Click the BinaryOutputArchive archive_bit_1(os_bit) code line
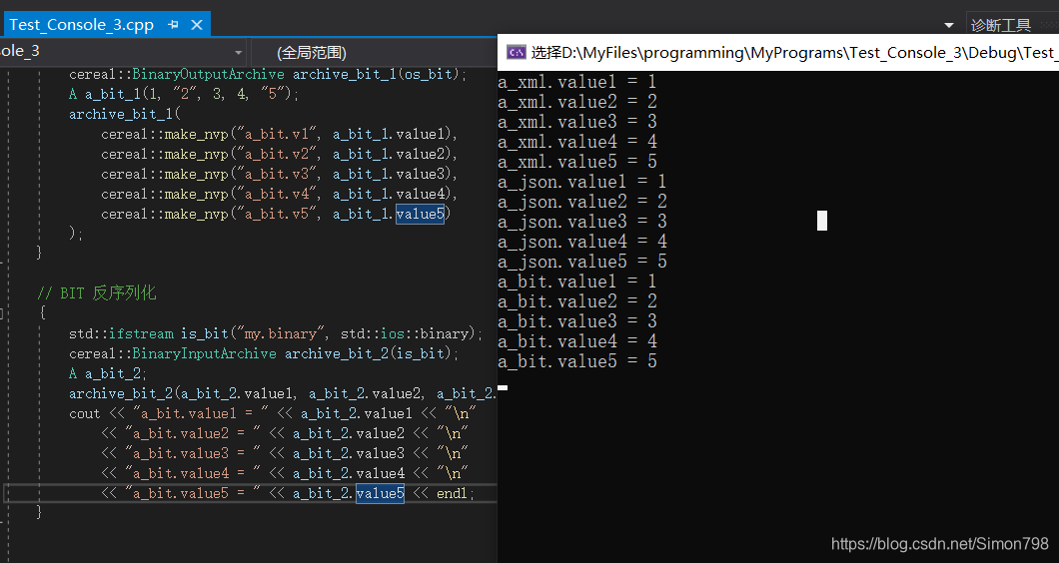The image size is (1059, 563). [268, 74]
